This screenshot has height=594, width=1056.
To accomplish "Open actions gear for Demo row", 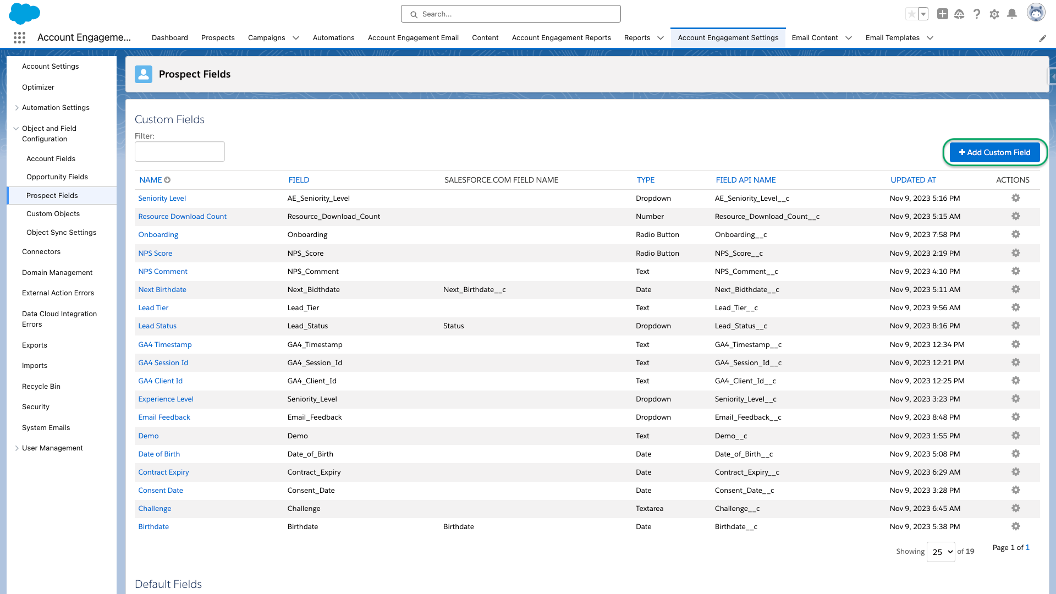I will 1016,436.
